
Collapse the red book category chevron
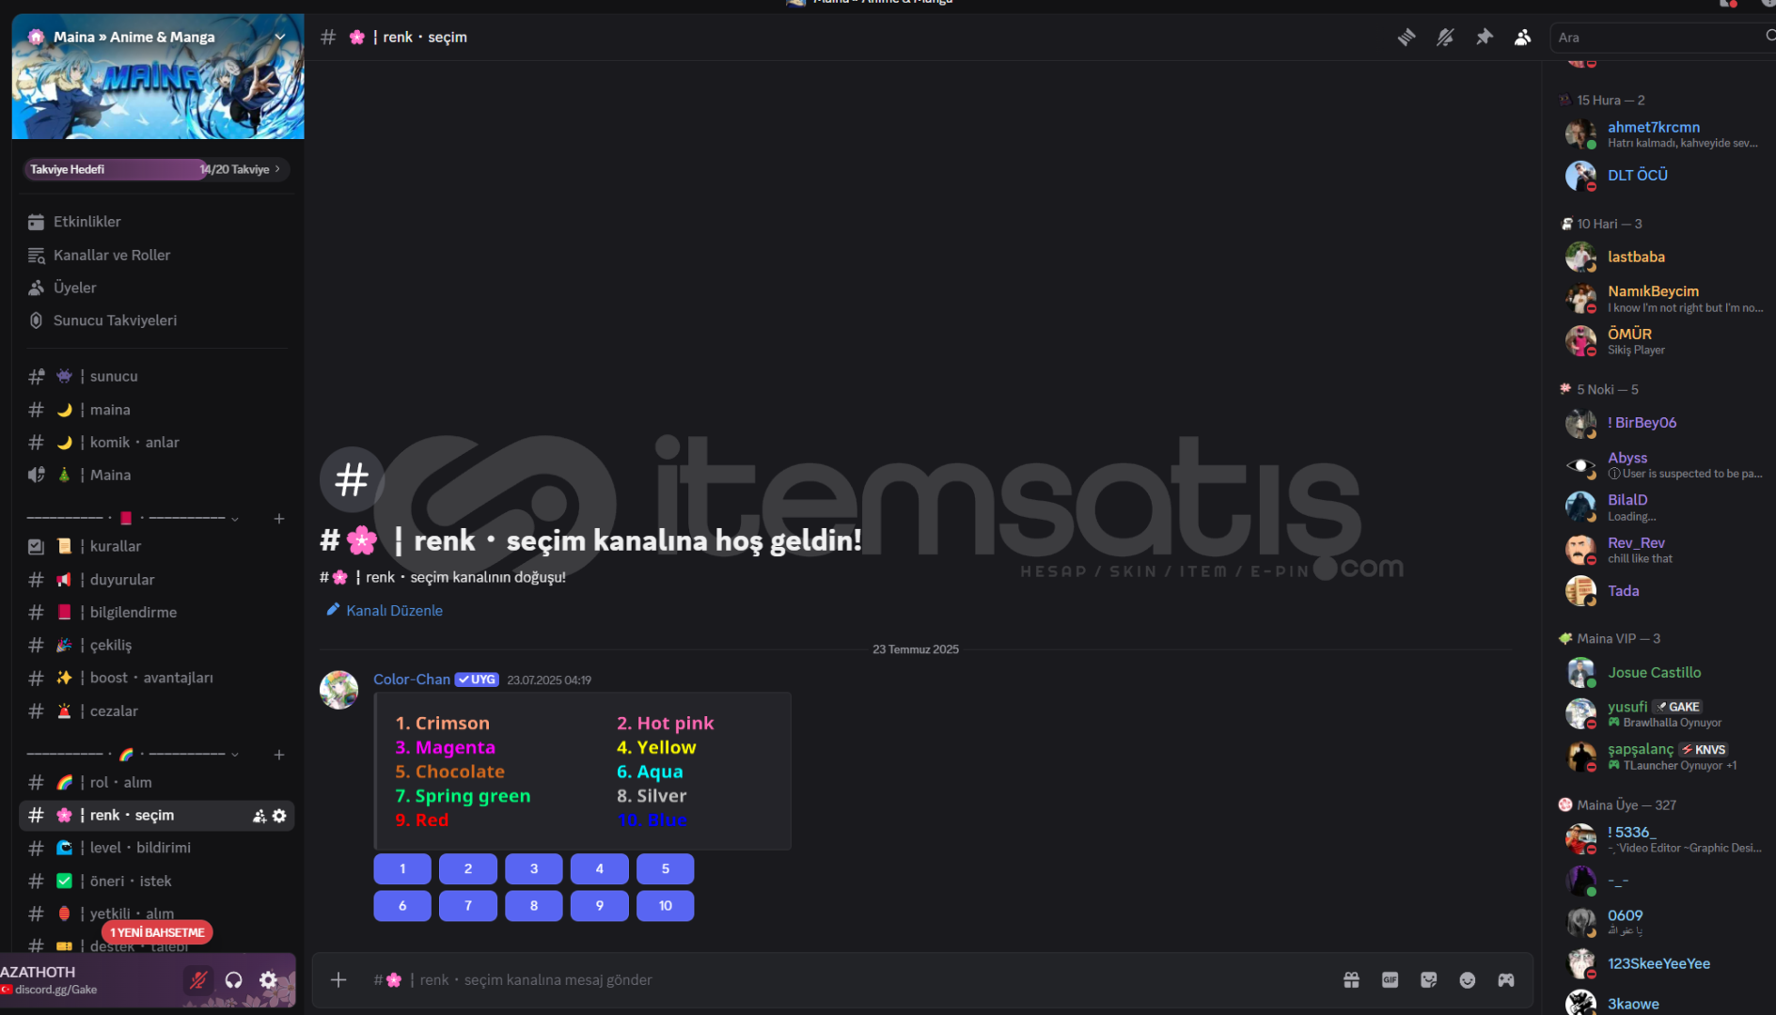tap(235, 519)
